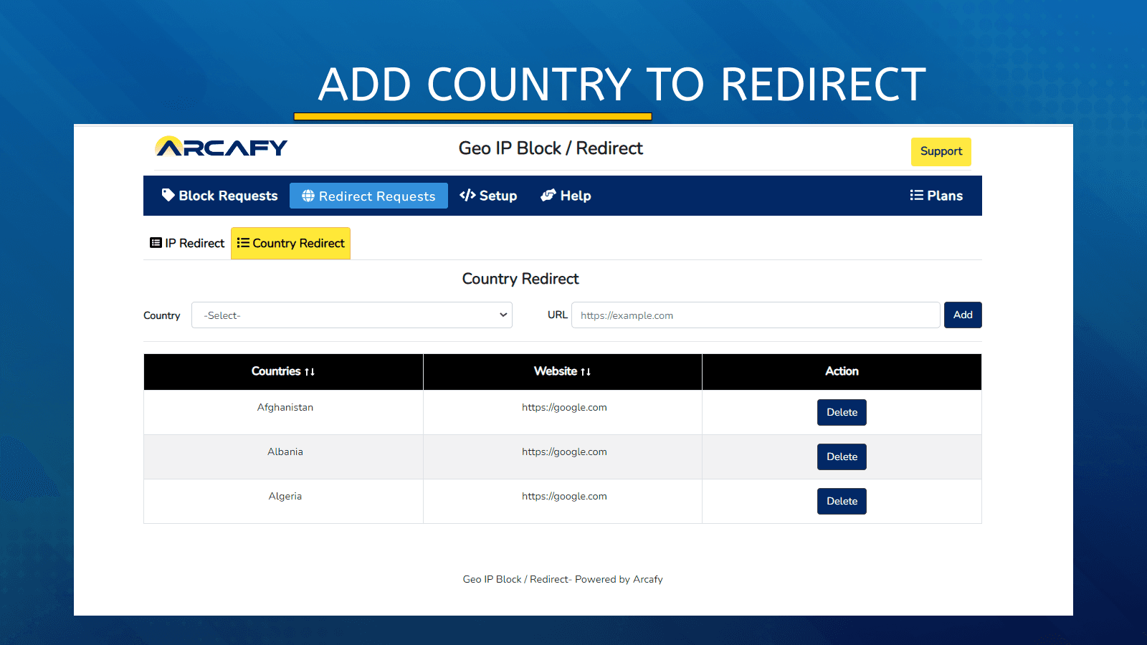Click the globe icon in Redirect Requests
This screenshot has height=645, width=1147.
[308, 196]
